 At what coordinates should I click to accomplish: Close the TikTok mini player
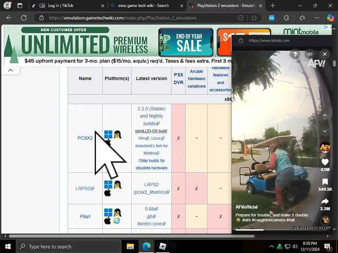point(325,54)
